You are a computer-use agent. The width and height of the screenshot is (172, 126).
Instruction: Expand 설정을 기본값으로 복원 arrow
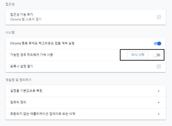click(159, 91)
